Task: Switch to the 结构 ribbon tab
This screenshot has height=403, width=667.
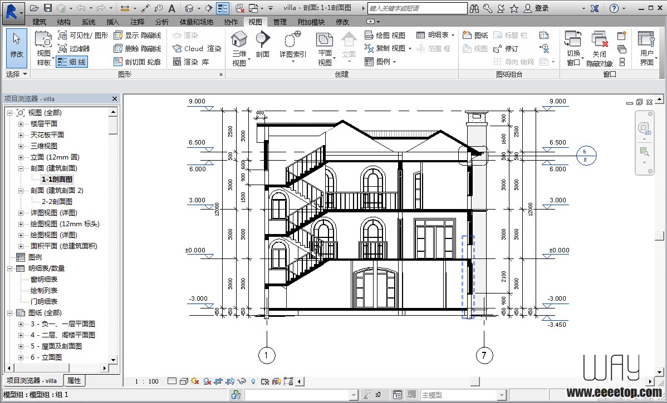Action: 64,22
